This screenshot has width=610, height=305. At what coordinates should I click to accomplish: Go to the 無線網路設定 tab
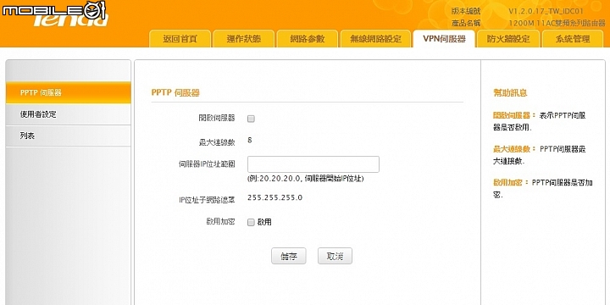click(x=375, y=39)
